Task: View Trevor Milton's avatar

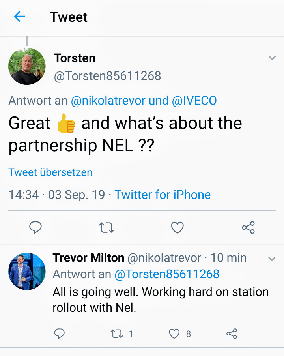Action: (27, 272)
